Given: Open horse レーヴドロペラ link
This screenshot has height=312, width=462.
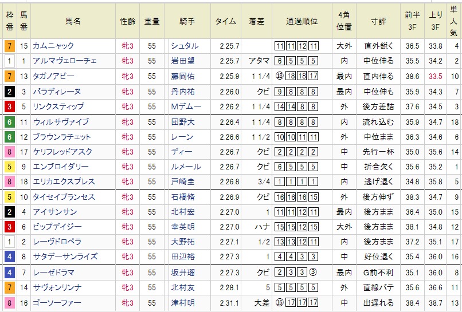Looking at the screenshot, I should tap(57, 242).
